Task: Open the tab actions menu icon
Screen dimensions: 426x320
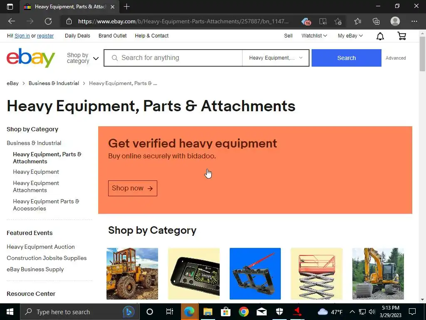Action: (x=10, y=7)
